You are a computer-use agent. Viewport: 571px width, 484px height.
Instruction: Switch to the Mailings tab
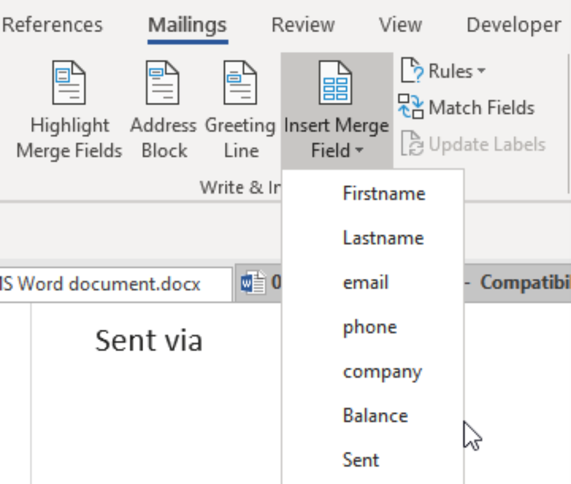186,25
